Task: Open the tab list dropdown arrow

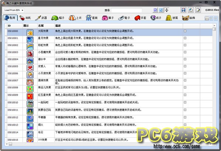Action: click(215, 18)
